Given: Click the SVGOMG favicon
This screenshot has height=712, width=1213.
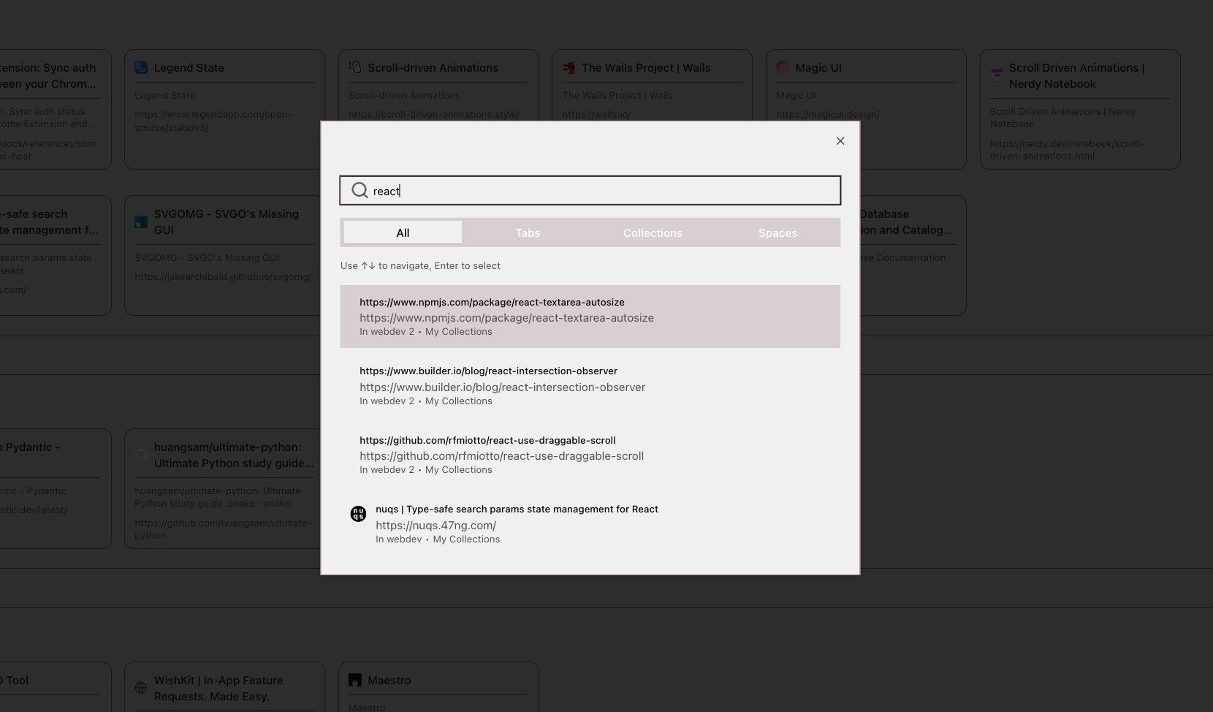Looking at the screenshot, I should [141, 222].
